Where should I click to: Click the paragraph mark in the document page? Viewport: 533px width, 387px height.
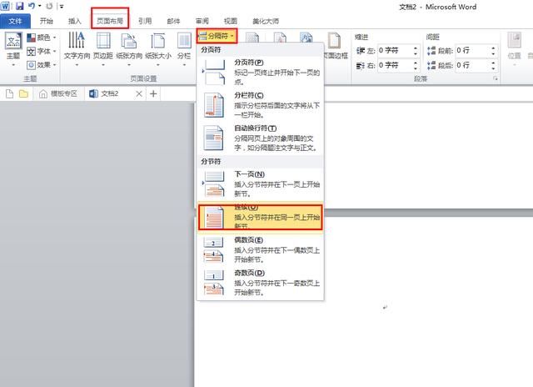(385, 308)
